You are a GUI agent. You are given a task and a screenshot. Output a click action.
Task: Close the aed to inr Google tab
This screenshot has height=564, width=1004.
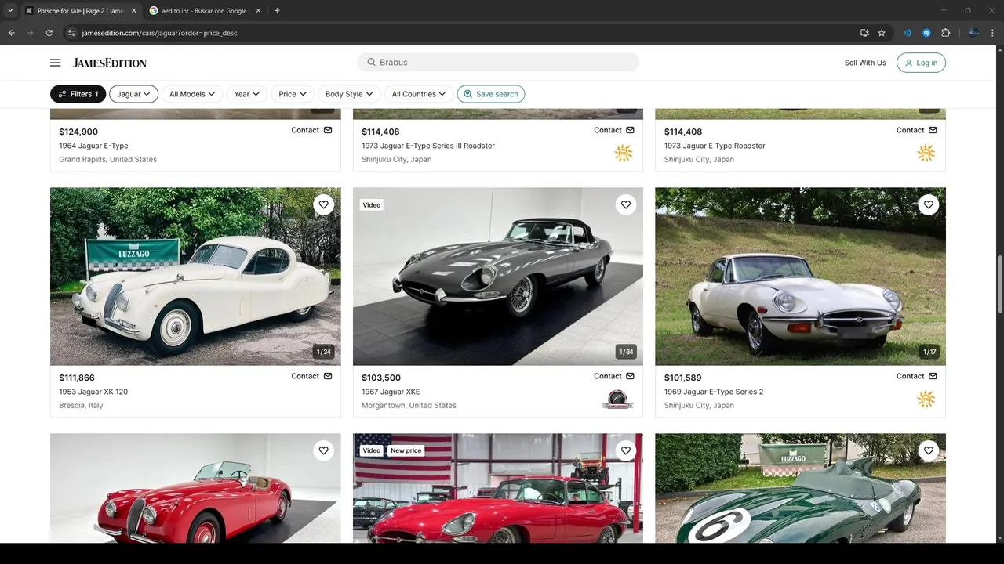click(258, 11)
